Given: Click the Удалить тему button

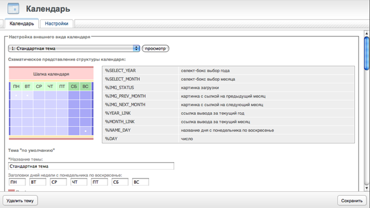Looking at the screenshot, I should [x=20, y=200].
